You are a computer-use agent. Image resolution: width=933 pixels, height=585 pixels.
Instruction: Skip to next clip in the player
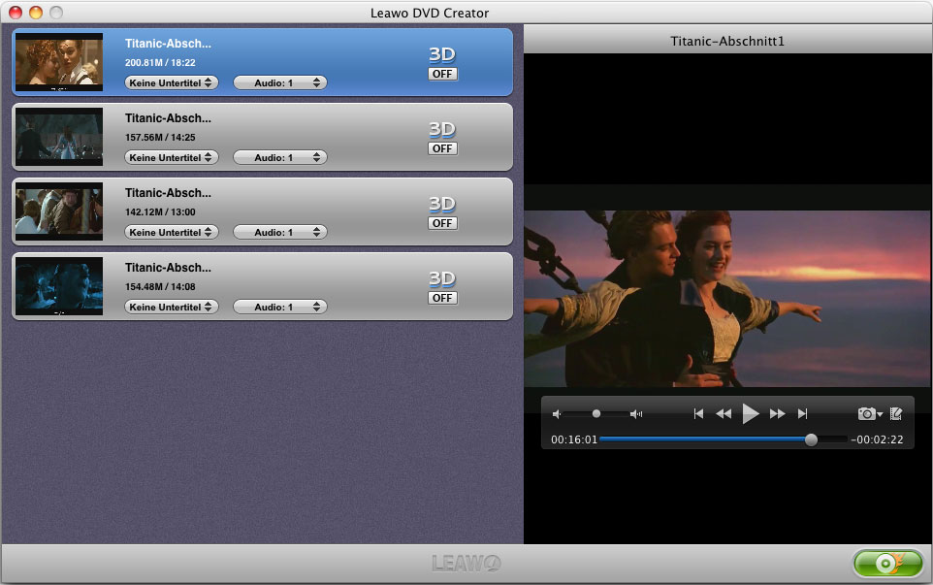click(803, 413)
